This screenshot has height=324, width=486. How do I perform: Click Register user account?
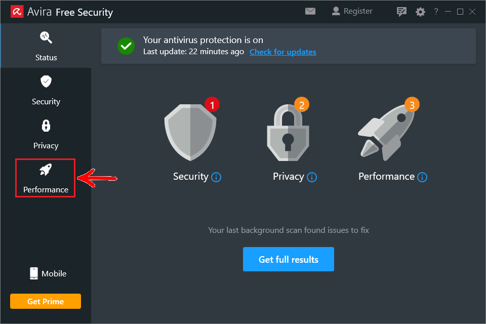(x=352, y=11)
